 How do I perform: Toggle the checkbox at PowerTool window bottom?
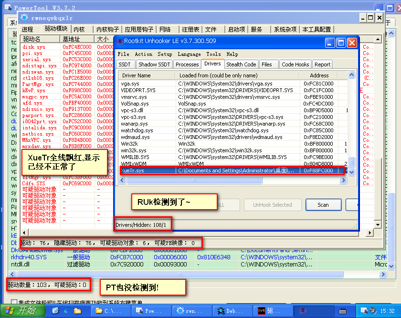pos(14,302)
